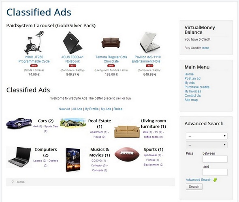Select Purchase credits in Main Menu
This screenshot has width=239, height=202.
[x=197, y=87]
